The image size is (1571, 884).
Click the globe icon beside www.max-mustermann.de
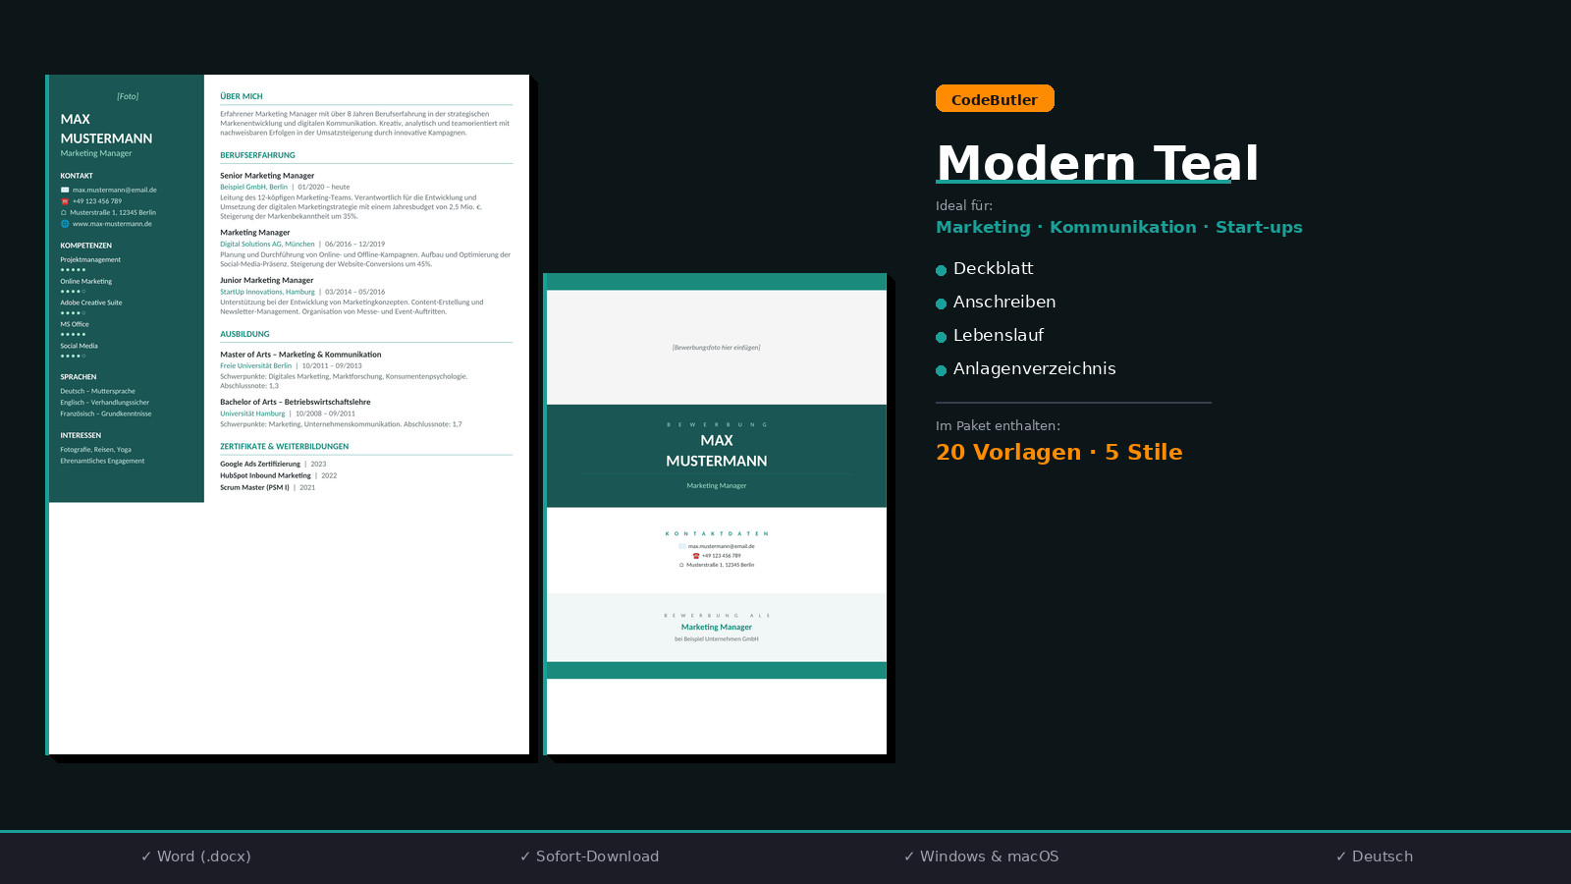click(65, 224)
